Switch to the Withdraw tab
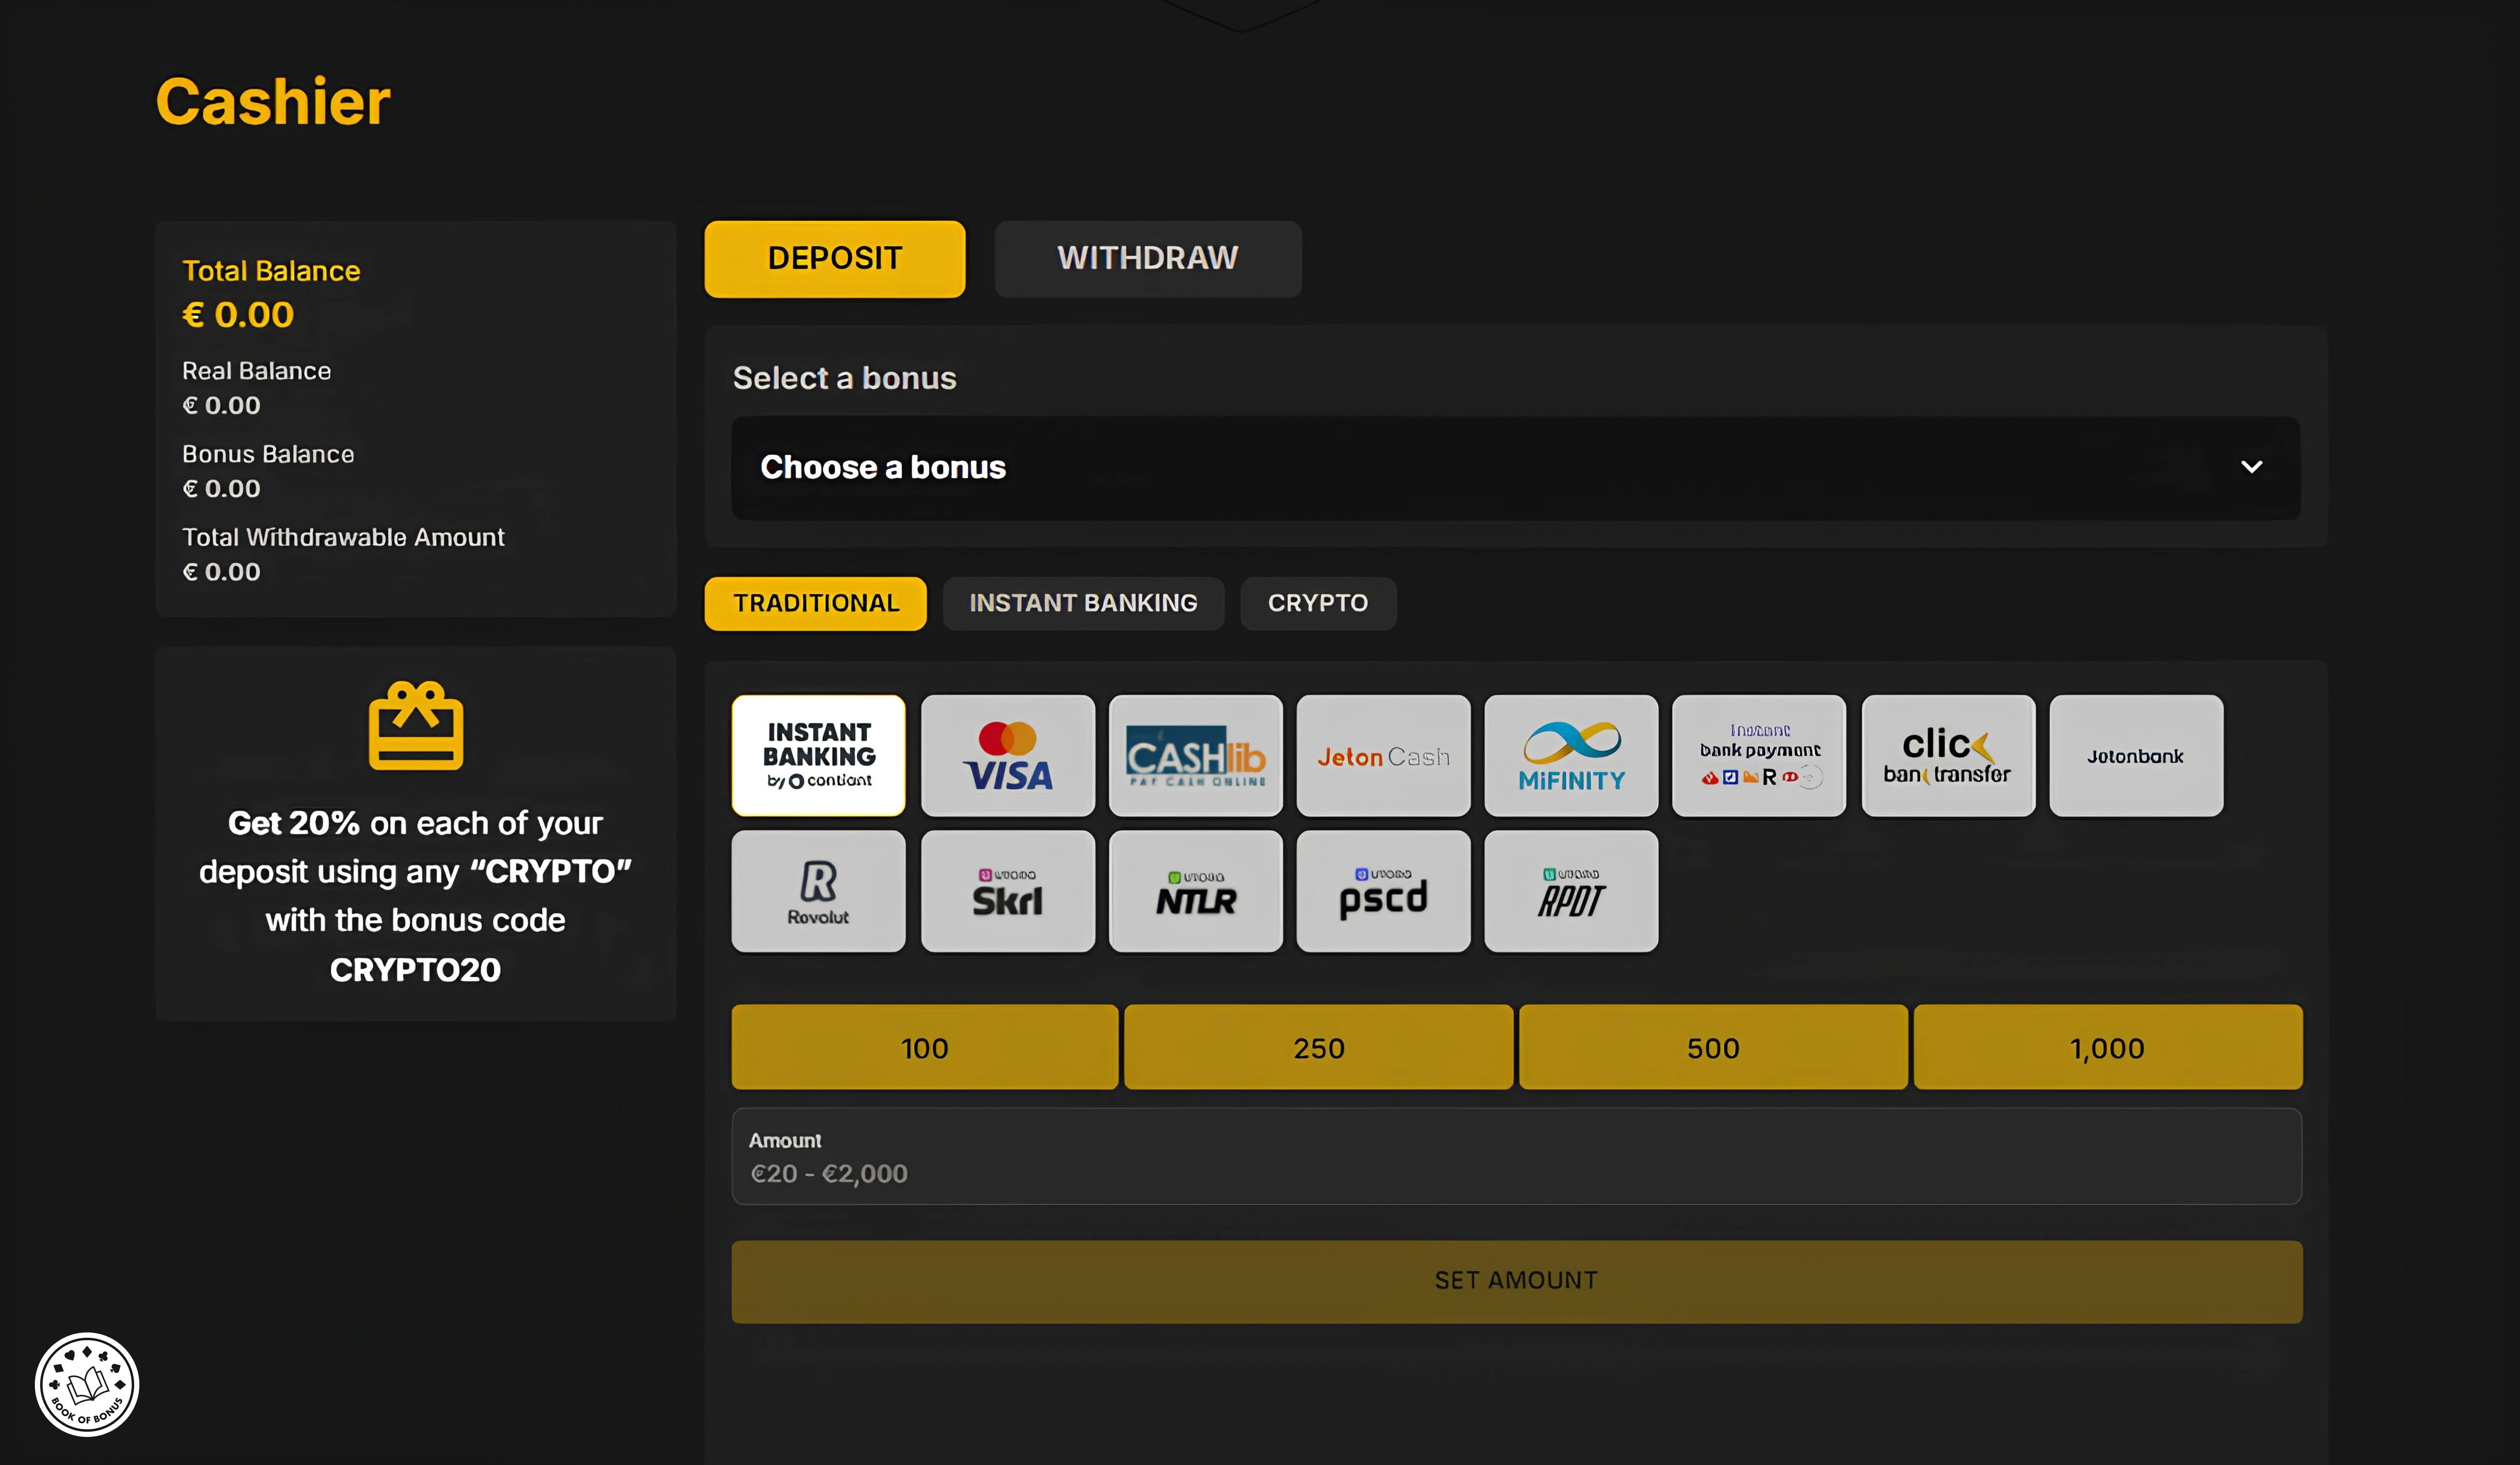 [x=1148, y=259]
